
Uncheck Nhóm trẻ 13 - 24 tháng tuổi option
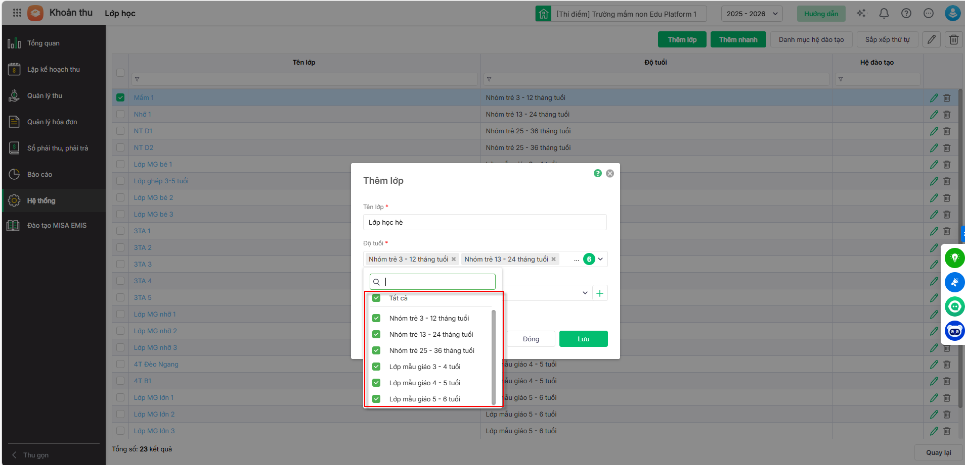tap(376, 334)
